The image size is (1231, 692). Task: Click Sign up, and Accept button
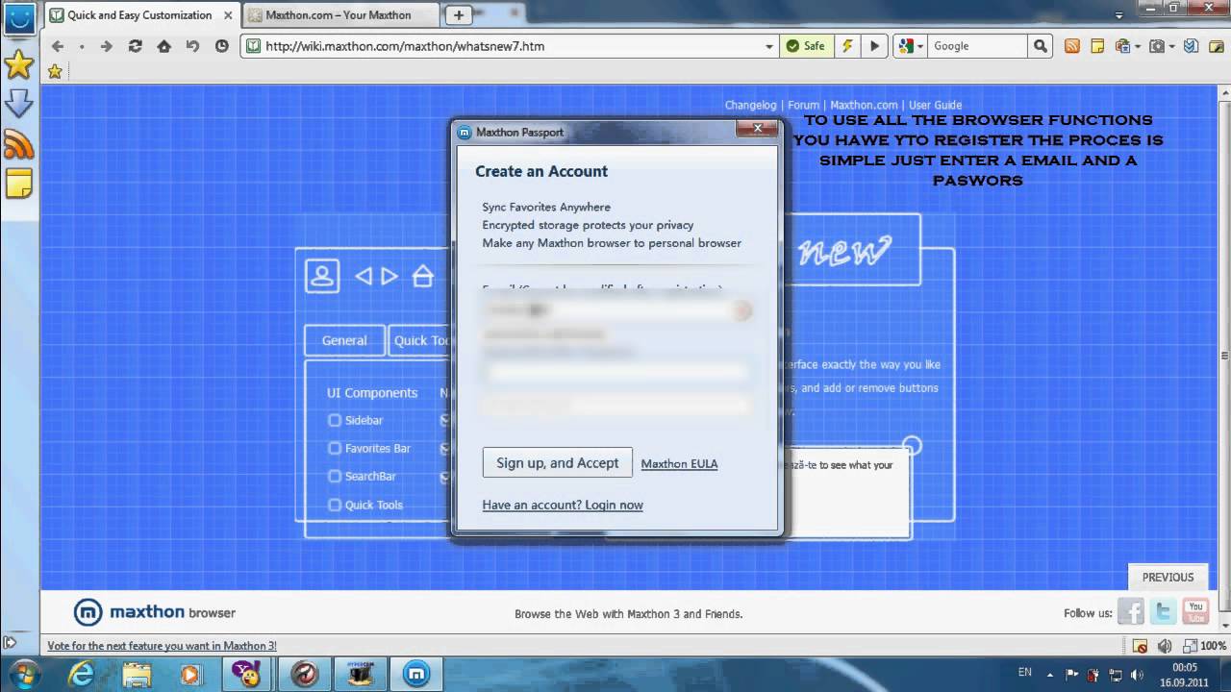[x=558, y=462]
